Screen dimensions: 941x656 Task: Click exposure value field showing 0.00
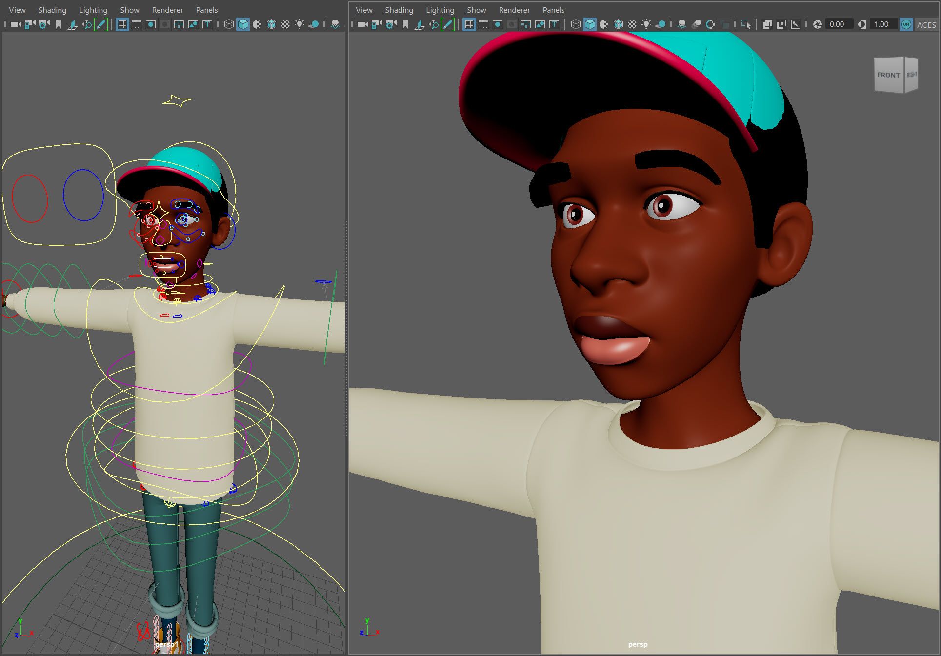tap(839, 24)
